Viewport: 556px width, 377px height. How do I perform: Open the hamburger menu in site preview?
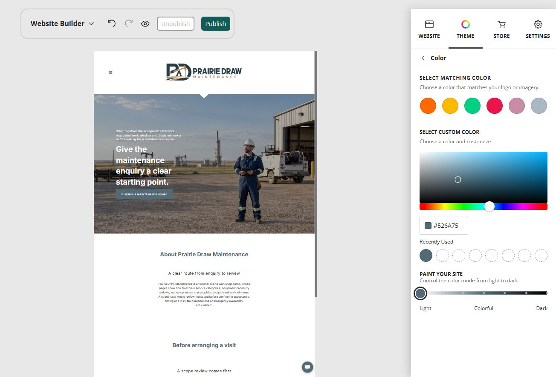click(x=110, y=72)
